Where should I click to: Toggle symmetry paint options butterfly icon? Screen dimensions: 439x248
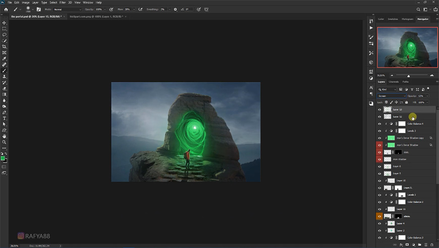pyautogui.click(x=206, y=10)
